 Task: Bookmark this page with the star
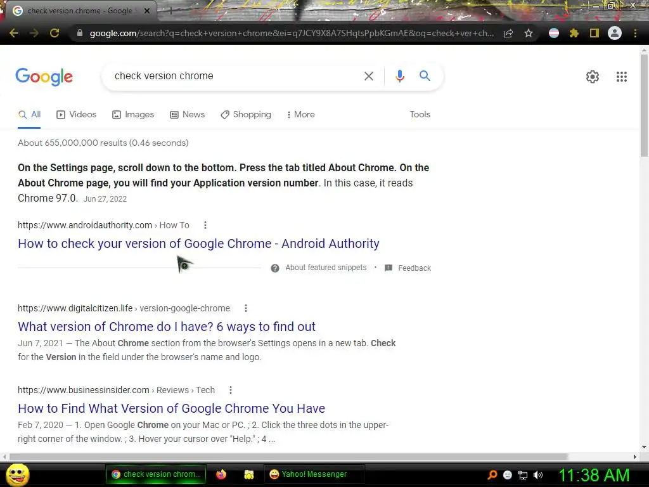click(529, 33)
